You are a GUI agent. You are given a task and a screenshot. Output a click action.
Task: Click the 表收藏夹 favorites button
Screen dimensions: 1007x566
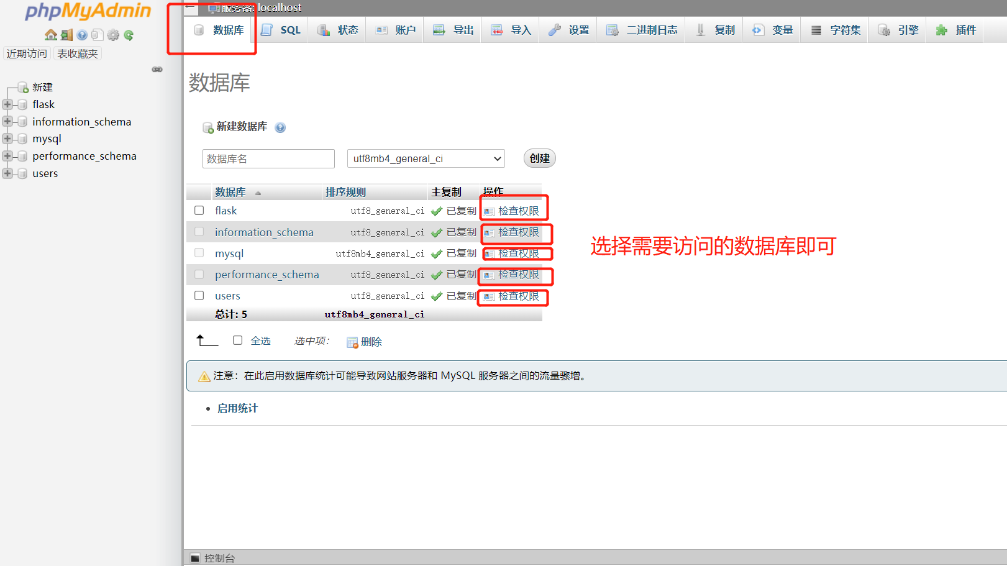78,53
